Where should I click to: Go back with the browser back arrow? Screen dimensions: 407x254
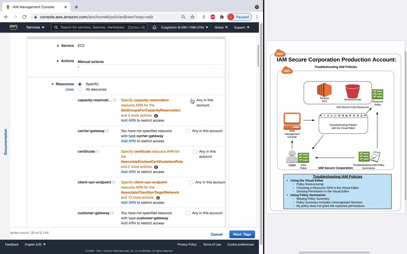tap(6, 17)
